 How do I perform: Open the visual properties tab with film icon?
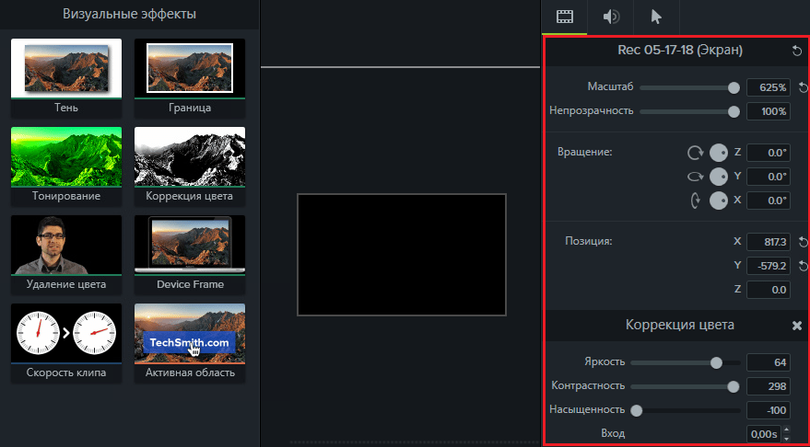[565, 17]
